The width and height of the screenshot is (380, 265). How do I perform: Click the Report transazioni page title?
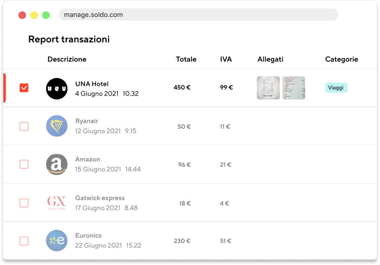click(69, 39)
